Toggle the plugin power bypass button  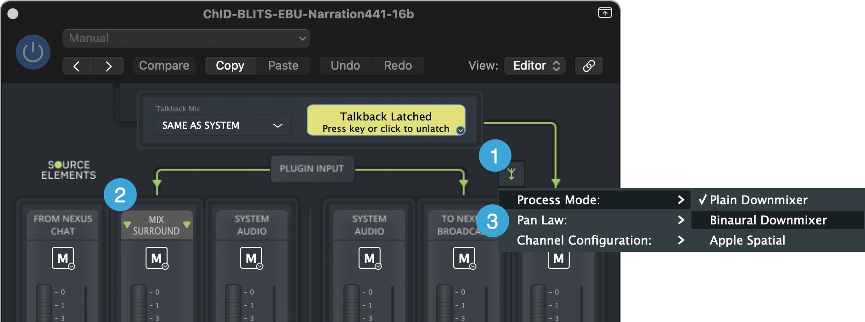pos(33,52)
